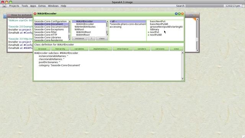Click class list scrollbar thumb
The width and height of the screenshot is (245, 138).
[x=107, y=29]
